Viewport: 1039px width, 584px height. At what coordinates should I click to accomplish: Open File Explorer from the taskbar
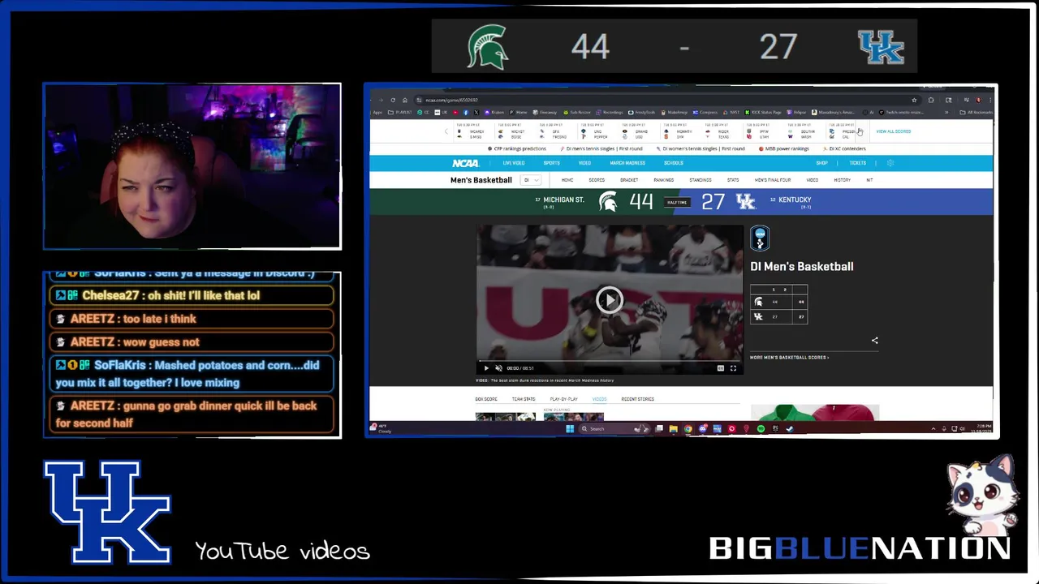pos(673,428)
